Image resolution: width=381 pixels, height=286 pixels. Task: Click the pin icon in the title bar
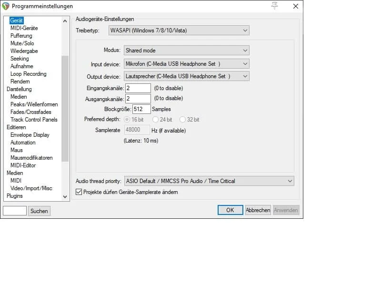[x=275, y=6]
